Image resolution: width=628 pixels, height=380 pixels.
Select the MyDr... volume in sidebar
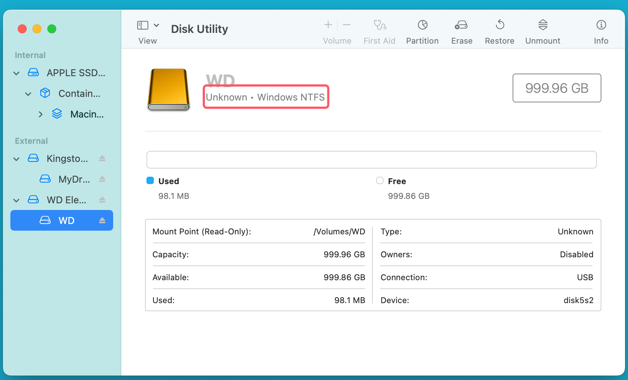(74, 179)
